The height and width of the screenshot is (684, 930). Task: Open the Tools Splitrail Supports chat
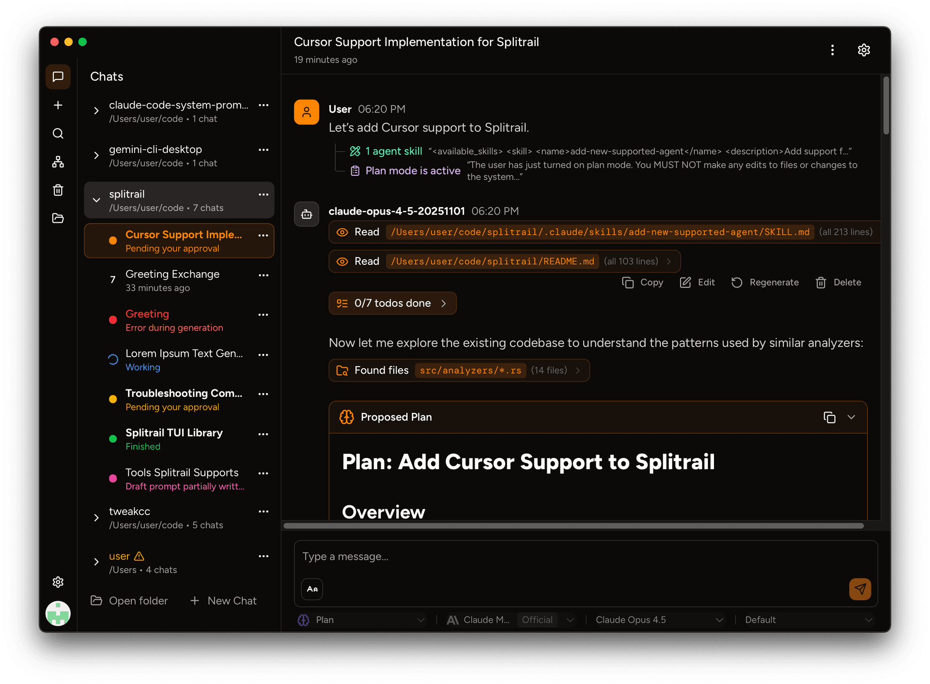tap(179, 479)
